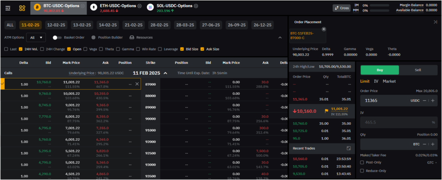Uncheck the Ask Size checkbox

(202, 49)
